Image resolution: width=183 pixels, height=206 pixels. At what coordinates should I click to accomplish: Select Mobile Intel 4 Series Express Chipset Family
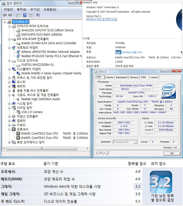pos(52,73)
